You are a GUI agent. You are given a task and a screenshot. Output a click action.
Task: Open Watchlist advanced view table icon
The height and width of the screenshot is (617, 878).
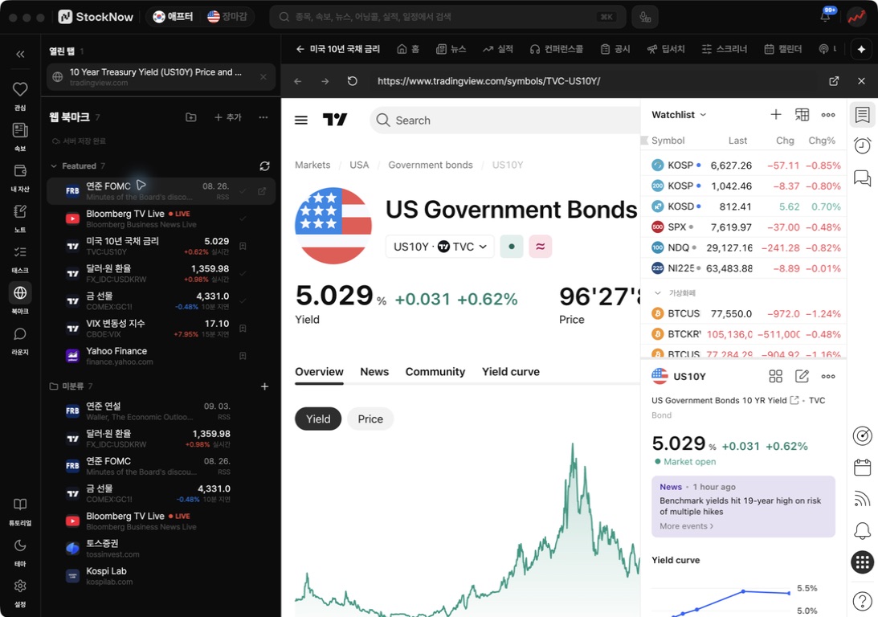[x=802, y=114]
